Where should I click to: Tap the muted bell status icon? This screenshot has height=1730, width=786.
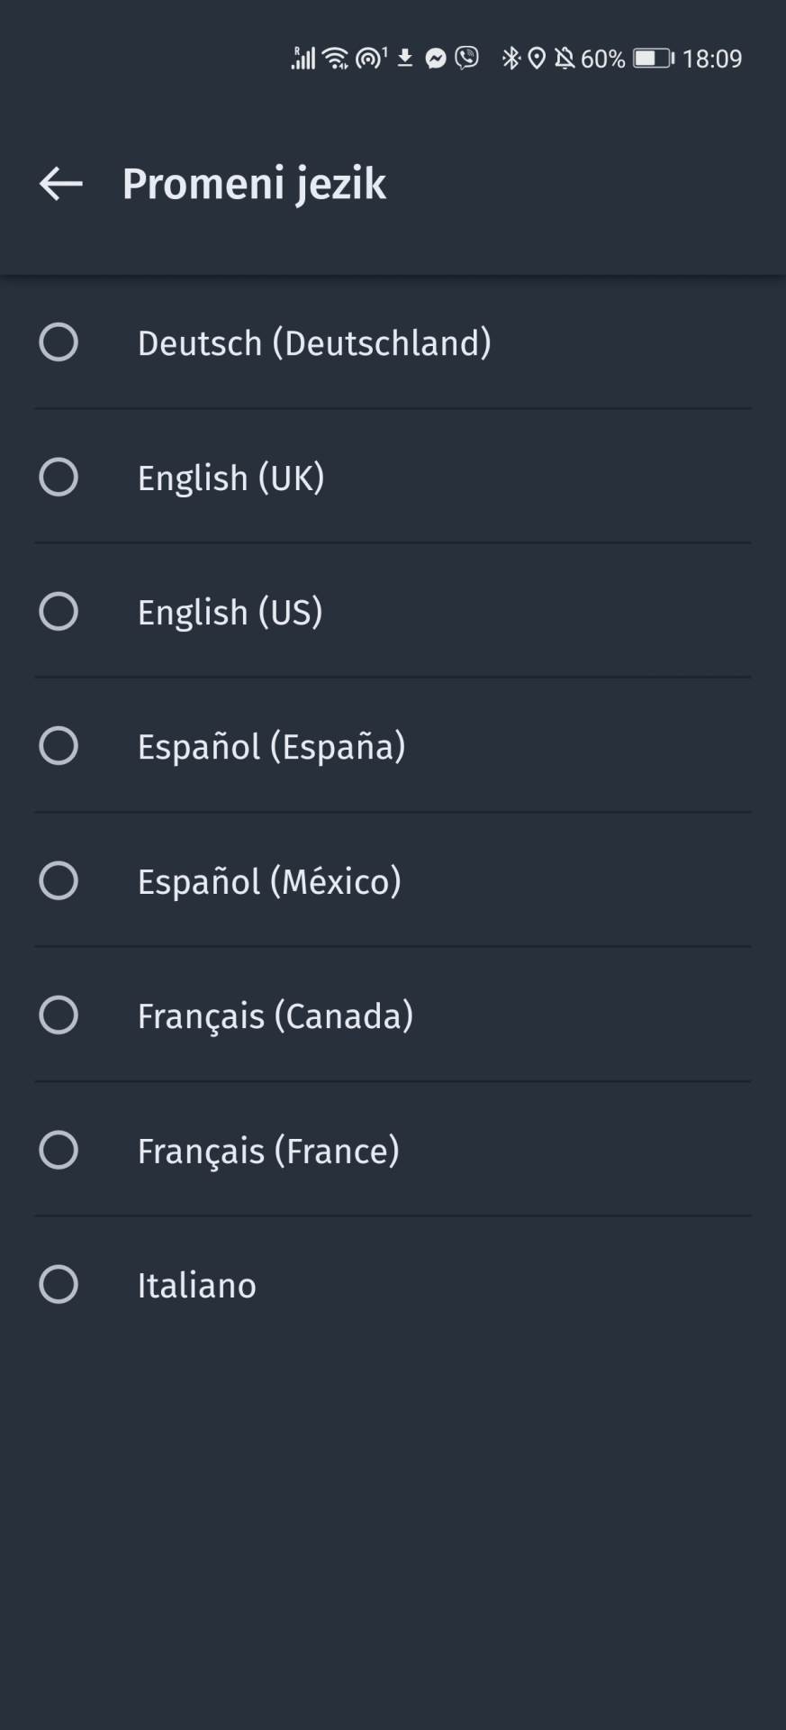[x=565, y=59]
